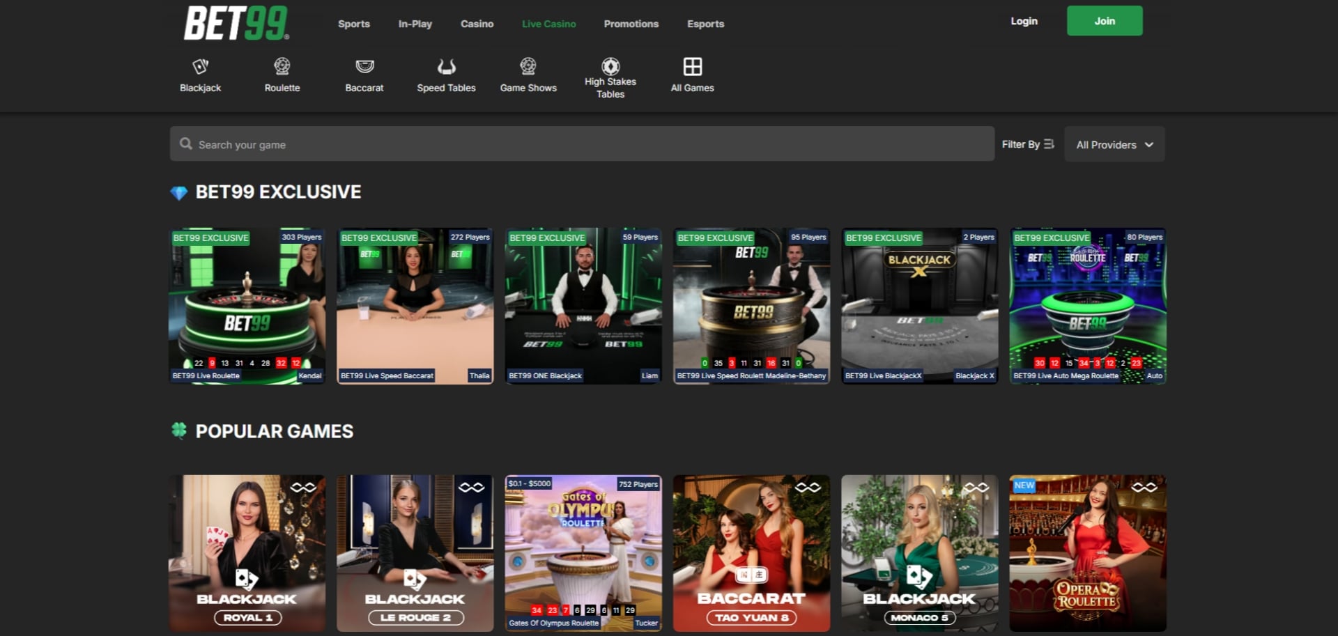Open the Promotions page

pos(631,24)
